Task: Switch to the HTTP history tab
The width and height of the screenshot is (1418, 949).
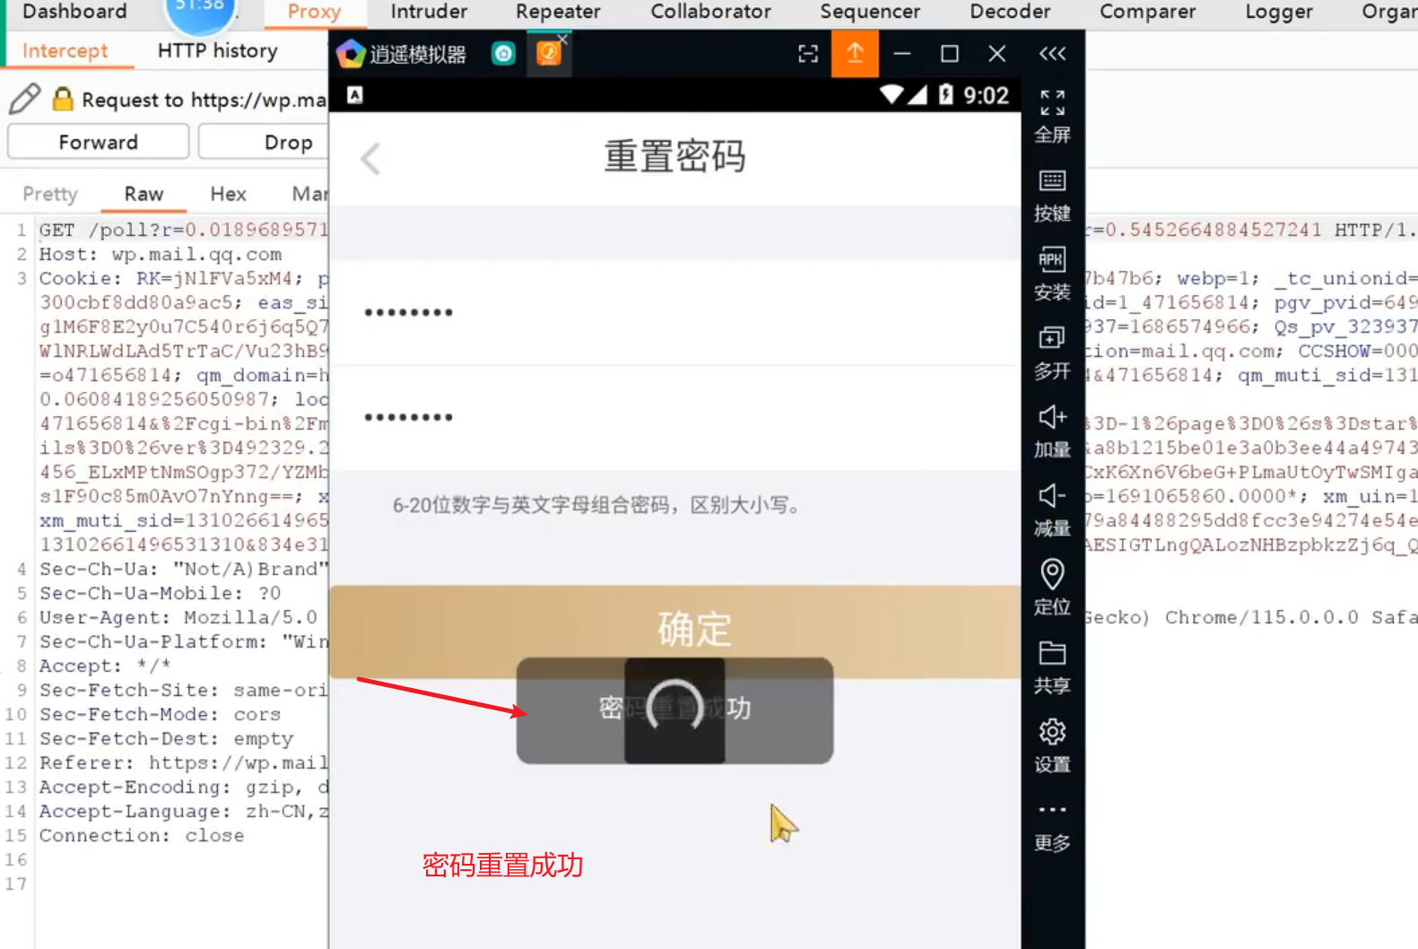Action: click(217, 51)
